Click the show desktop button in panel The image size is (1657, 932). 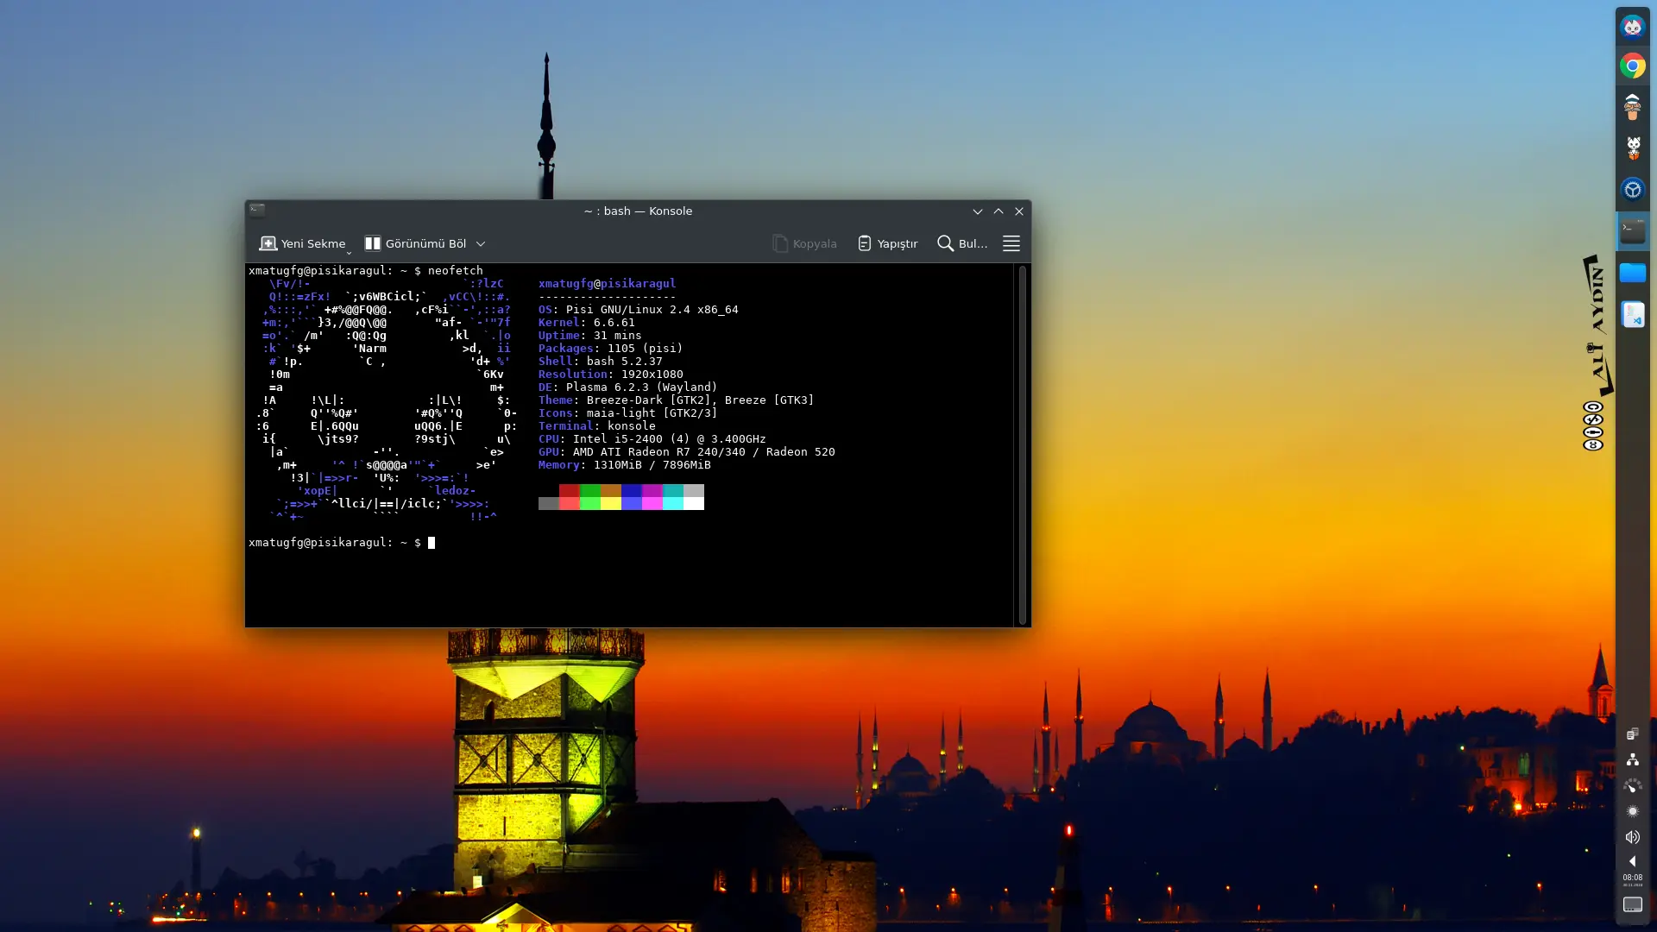(1632, 905)
